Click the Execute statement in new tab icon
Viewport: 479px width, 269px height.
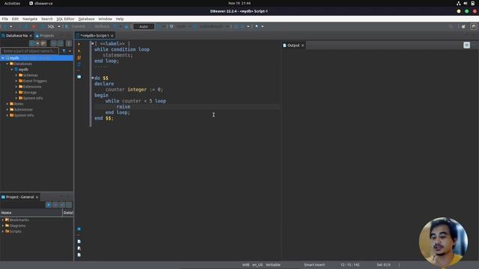(79, 51)
